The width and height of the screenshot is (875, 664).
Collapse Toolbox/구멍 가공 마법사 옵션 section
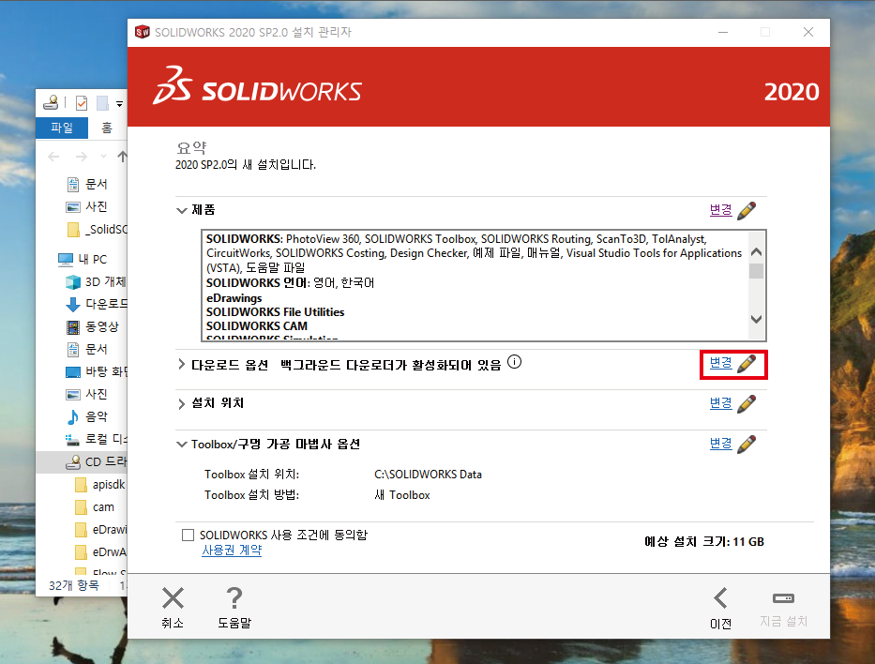[x=181, y=445]
